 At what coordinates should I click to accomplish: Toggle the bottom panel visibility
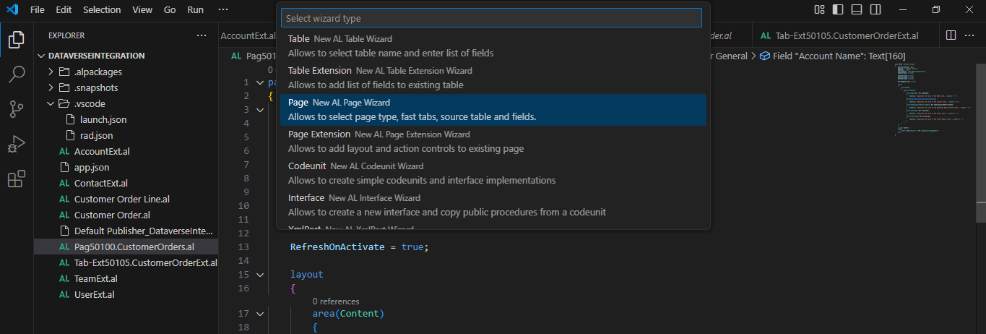click(x=857, y=10)
